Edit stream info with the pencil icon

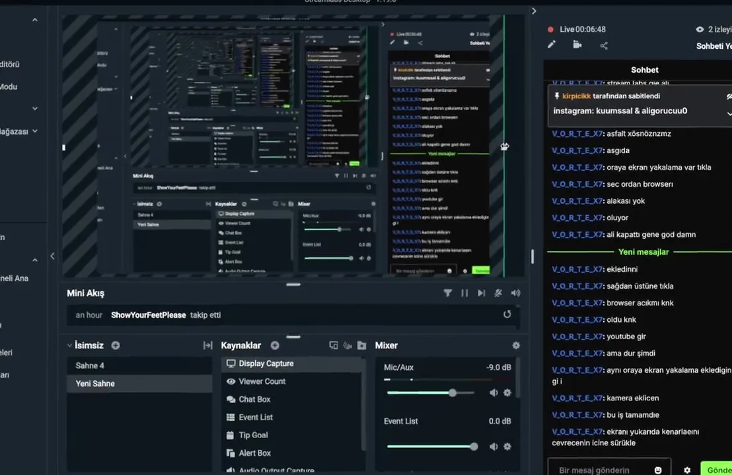[552, 45]
